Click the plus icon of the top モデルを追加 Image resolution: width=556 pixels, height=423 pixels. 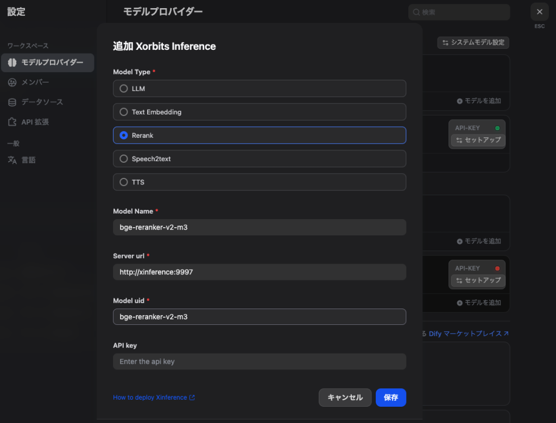click(x=459, y=101)
